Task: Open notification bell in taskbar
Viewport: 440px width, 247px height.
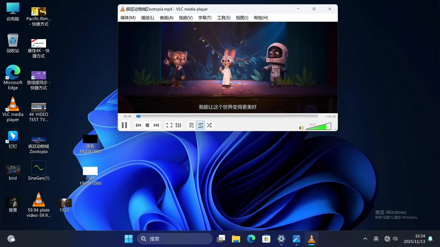Action: click(x=430, y=239)
